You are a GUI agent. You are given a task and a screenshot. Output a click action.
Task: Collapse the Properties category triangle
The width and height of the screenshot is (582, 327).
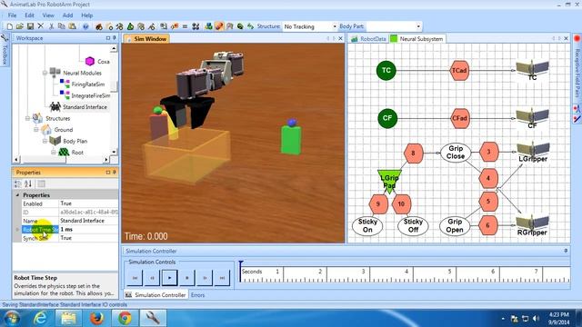click(17, 195)
